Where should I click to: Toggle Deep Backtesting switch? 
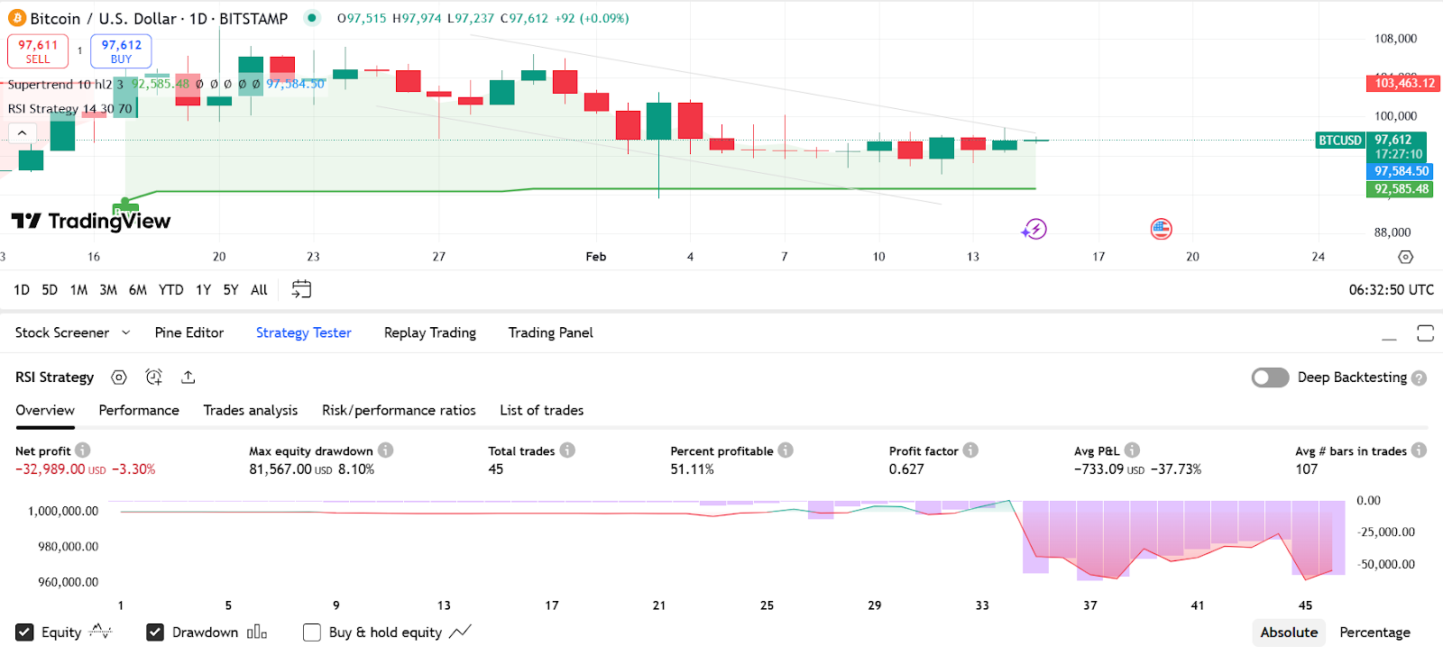[x=1270, y=378]
